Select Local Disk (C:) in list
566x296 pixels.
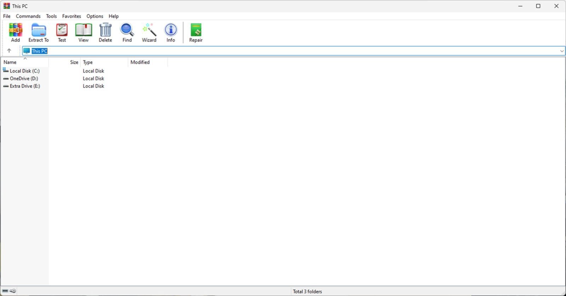[x=24, y=71]
